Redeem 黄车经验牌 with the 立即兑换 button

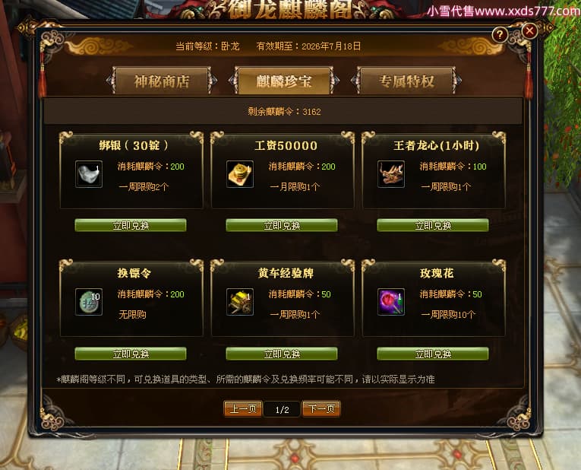pos(282,354)
